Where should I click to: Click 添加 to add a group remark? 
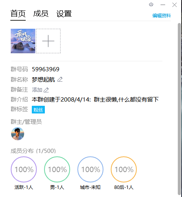[x=37, y=90]
